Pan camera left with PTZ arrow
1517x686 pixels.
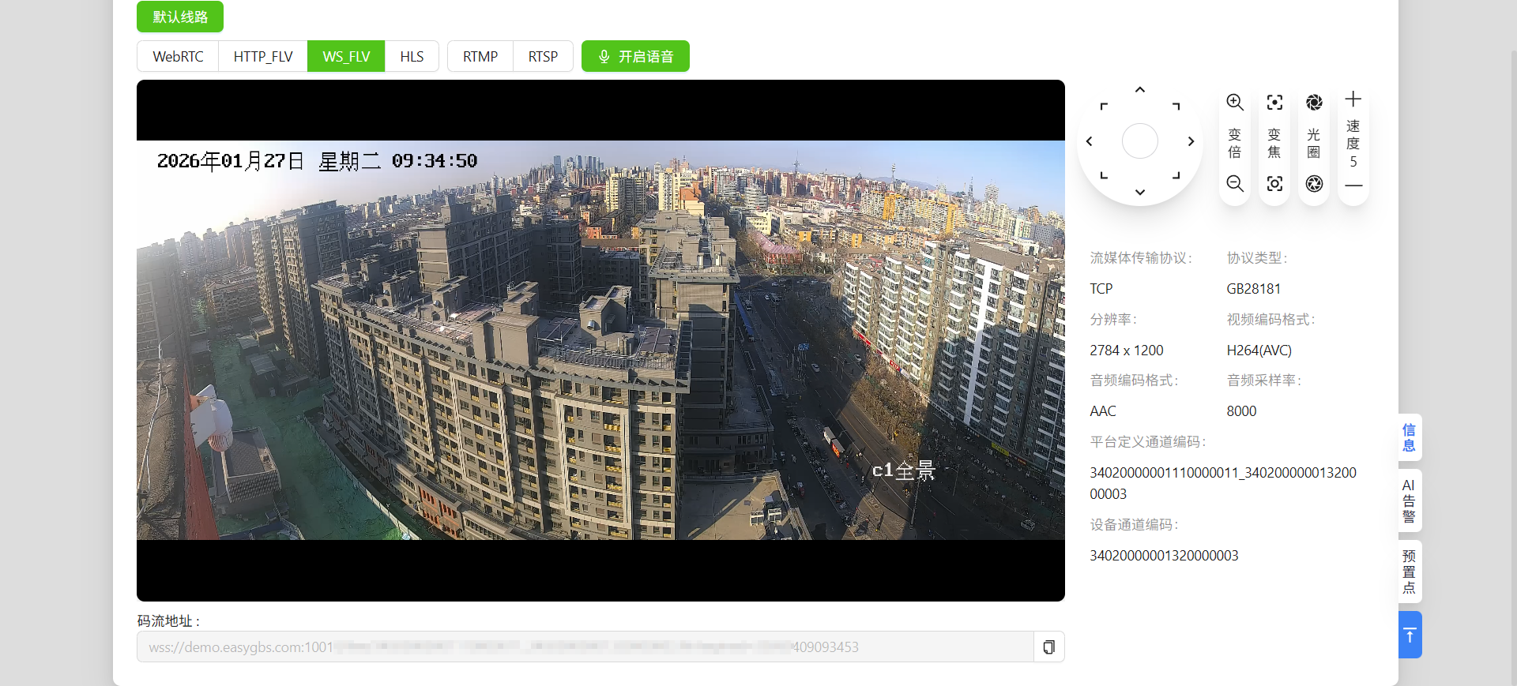point(1090,141)
